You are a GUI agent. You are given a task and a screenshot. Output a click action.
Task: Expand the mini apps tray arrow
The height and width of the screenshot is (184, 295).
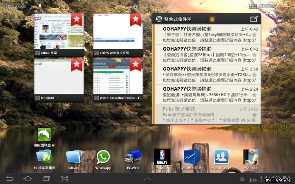(x=147, y=179)
